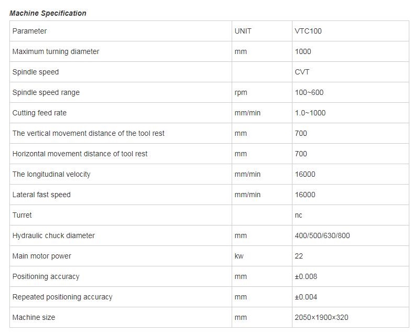413x333 pixels.
Task: Click the CVT spindle speed value
Action: pyautogui.click(x=302, y=72)
